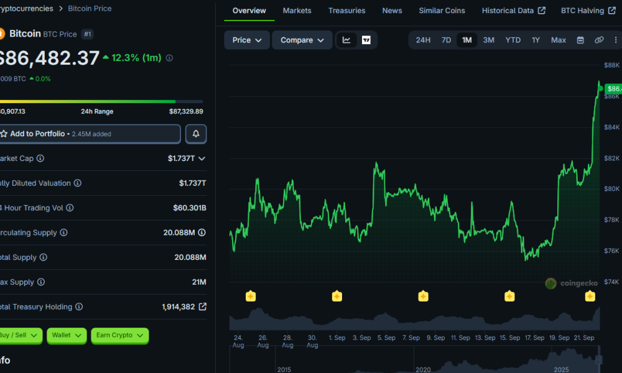Click the #1 rank badge
The height and width of the screenshot is (373, 622).
coord(87,34)
